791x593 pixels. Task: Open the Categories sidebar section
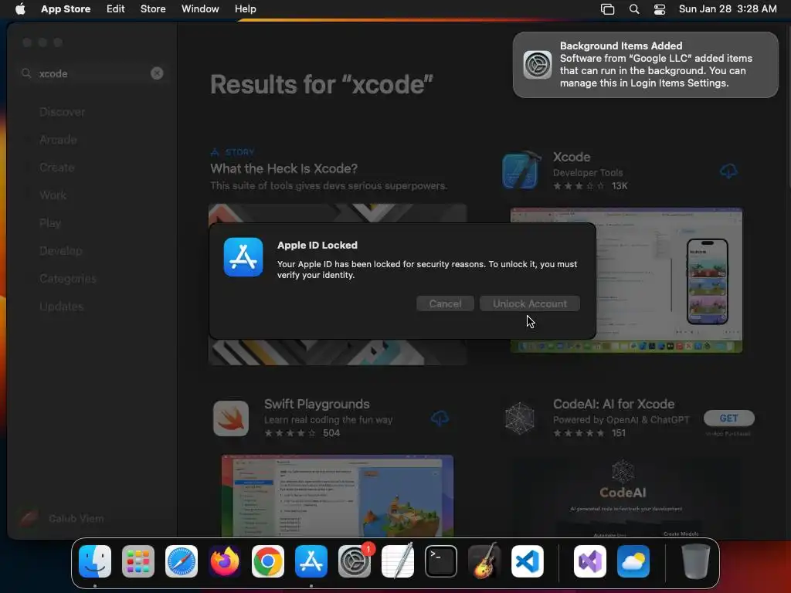tap(68, 278)
